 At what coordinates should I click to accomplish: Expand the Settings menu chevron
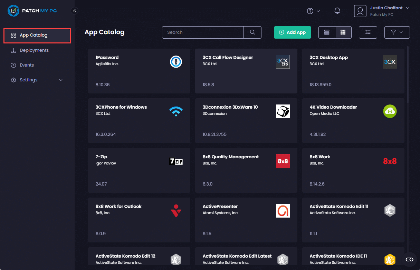coord(61,80)
